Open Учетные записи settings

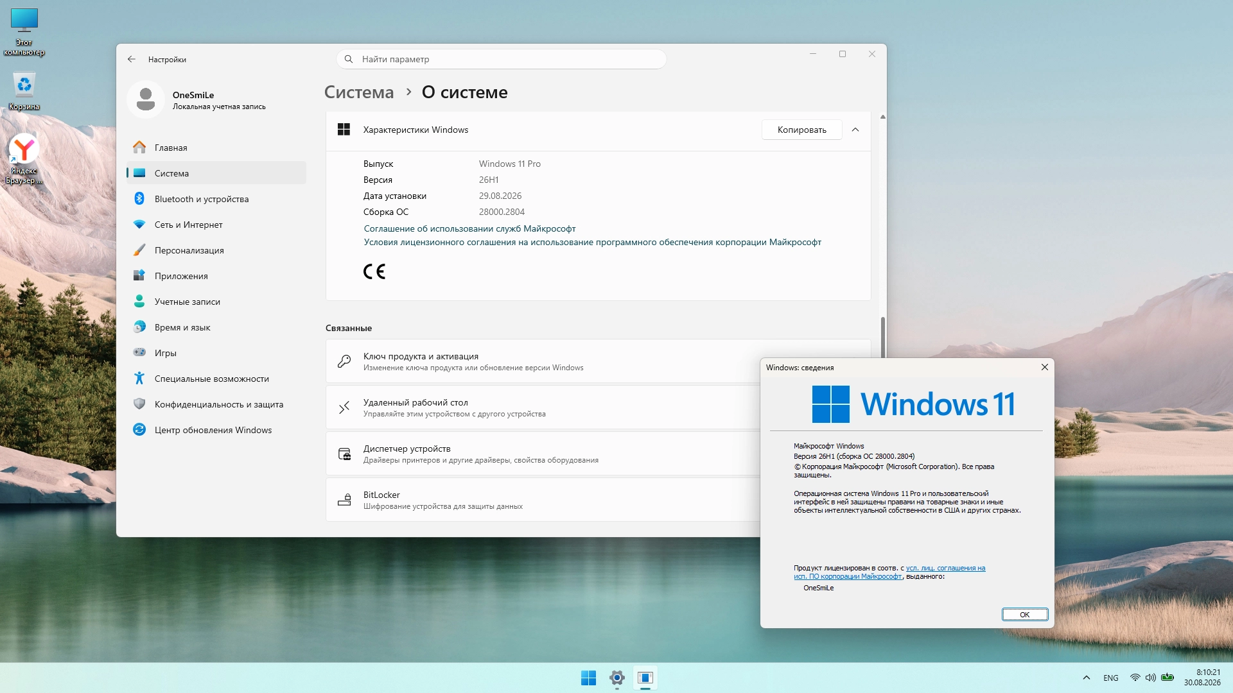point(216,302)
